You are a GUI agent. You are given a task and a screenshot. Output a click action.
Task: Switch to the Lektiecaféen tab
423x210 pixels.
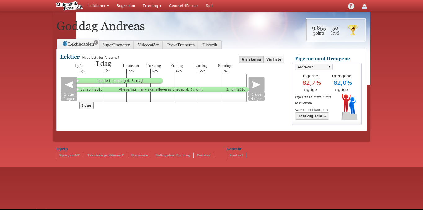78,44
